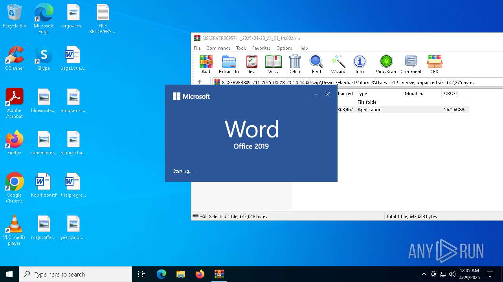Run the Test archive tool
Image resolution: width=503 pixels, height=282 pixels.
pos(251,64)
